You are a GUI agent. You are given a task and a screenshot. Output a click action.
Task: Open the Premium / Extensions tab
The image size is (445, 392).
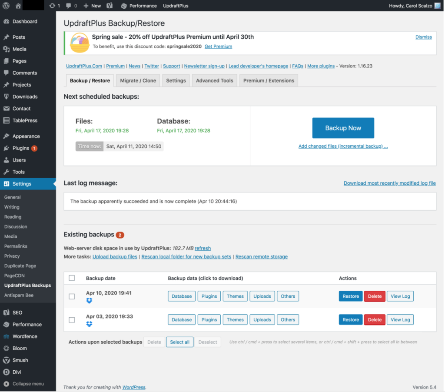tap(269, 80)
